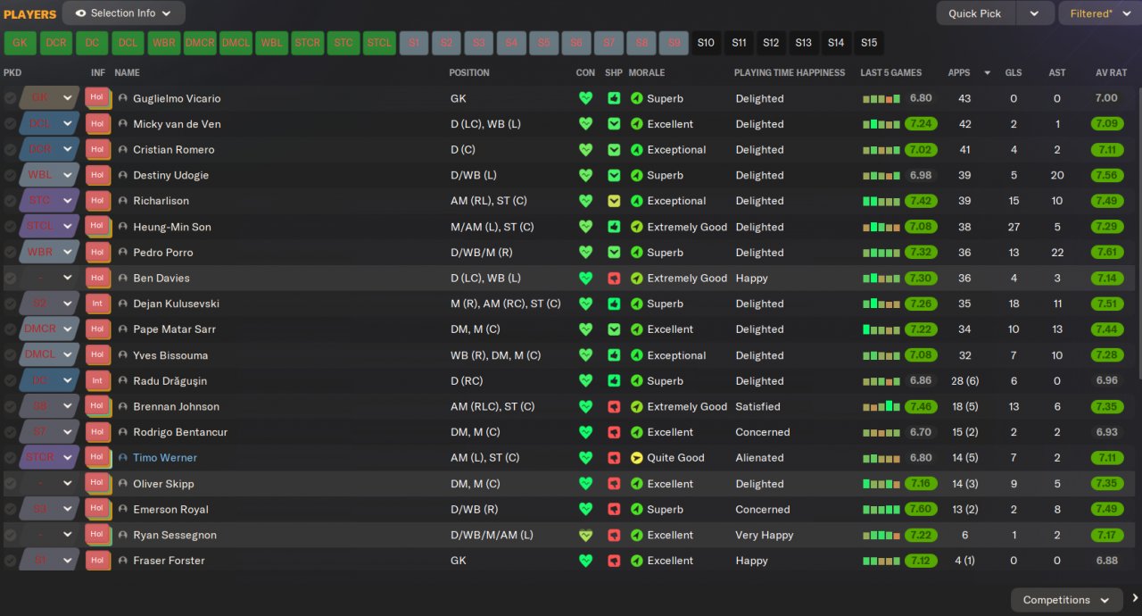Click player info icon beside Pape Matar Sarr
The image size is (1142, 616).
(123, 329)
